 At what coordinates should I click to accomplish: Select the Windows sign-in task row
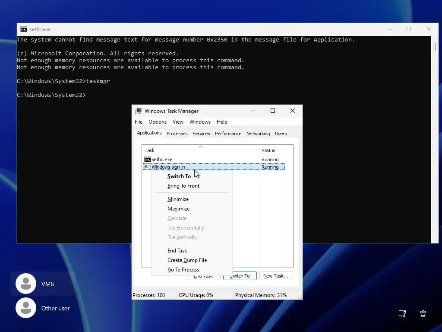pos(214,167)
